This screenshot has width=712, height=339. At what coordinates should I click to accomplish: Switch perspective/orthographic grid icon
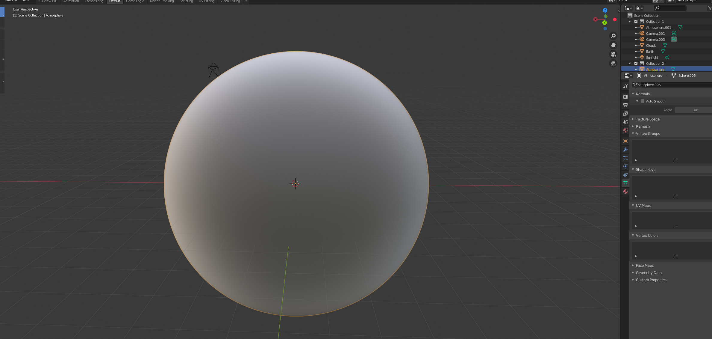point(613,64)
